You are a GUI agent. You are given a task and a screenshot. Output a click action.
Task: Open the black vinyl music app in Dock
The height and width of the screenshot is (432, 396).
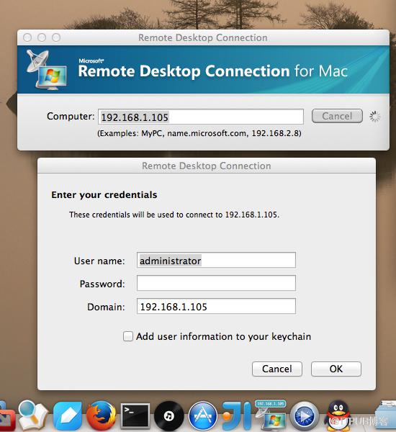tap(168, 416)
